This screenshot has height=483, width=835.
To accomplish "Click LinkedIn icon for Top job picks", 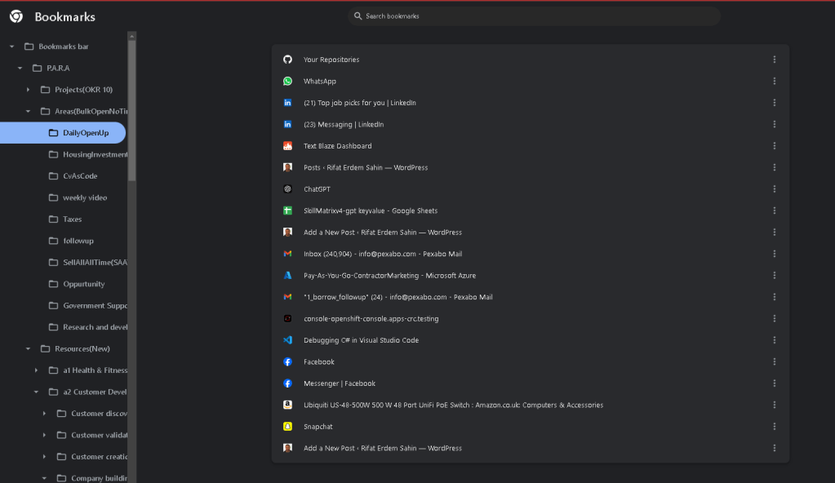I will pos(287,103).
